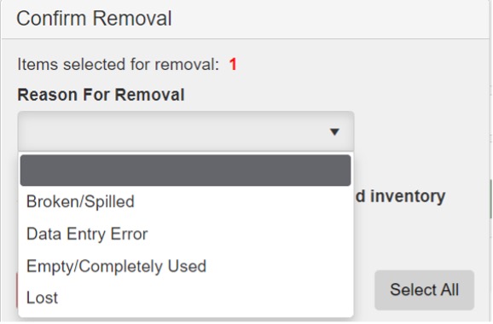Choose Broken/Spilled as the removal reason
Viewport: 493px width, 324px height.
tap(80, 202)
